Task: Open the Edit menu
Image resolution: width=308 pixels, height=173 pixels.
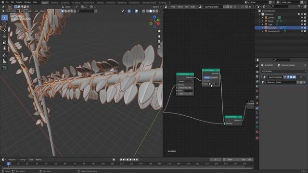Action: (x=13, y=2)
